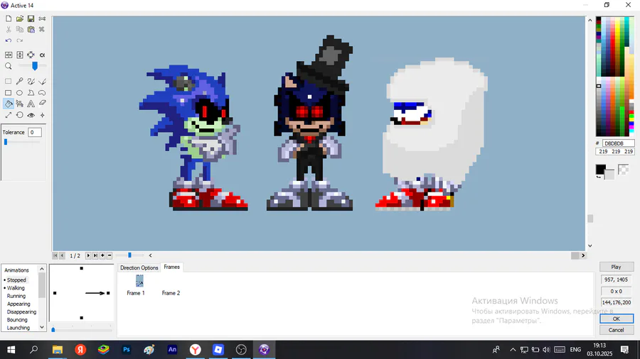640x359 pixels.
Task: Click the options icon beside the floppy disk
Action: [42, 18]
